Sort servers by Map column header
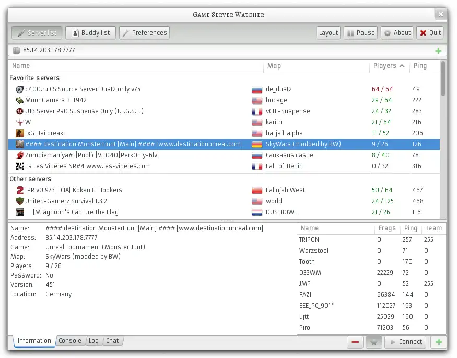Viewport: 457px width, 358px height. coord(317,66)
